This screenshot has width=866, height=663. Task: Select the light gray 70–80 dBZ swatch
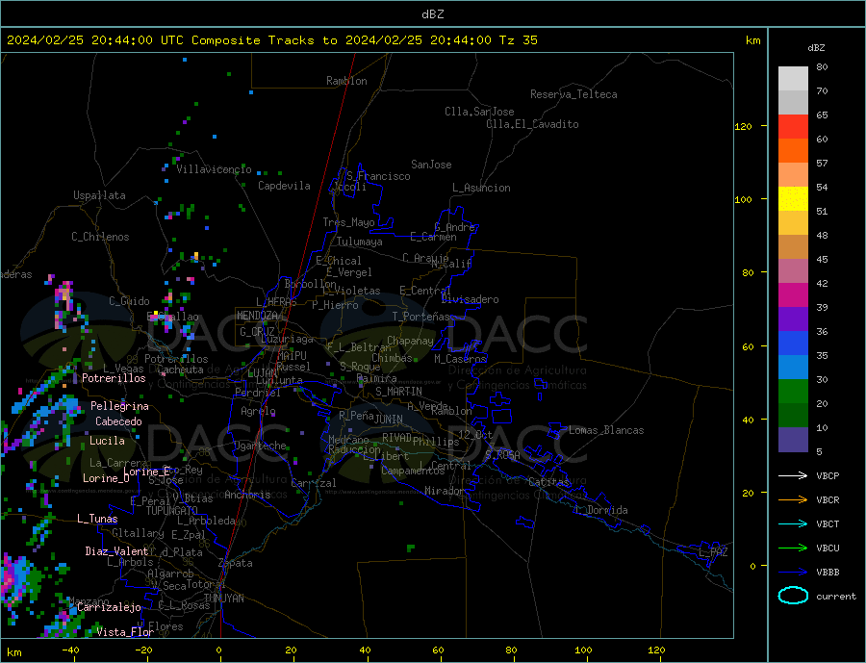click(x=793, y=79)
